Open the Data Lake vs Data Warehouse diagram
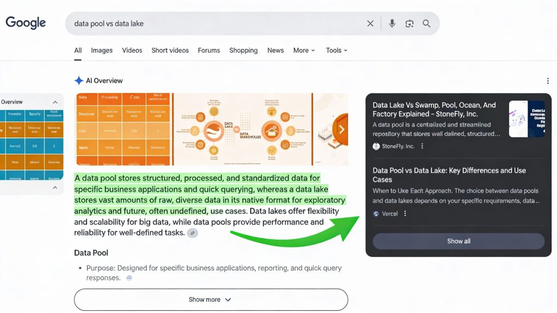Image resolution: width=557 pixels, height=313 pixels. 243,129
